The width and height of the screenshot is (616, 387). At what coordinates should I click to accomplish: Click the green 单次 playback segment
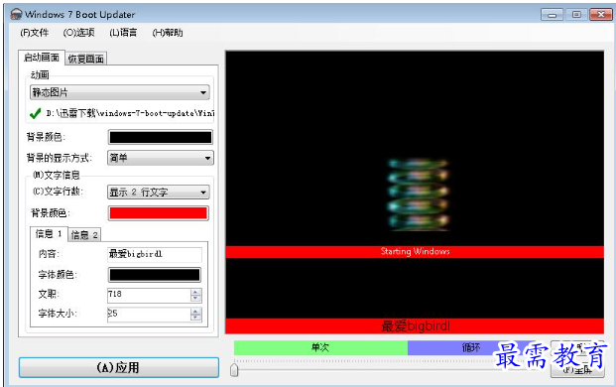320,347
